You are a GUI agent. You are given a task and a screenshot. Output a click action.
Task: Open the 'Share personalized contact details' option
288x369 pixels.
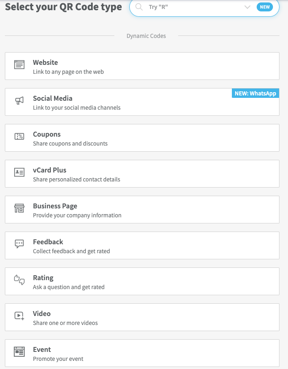[x=76, y=179]
